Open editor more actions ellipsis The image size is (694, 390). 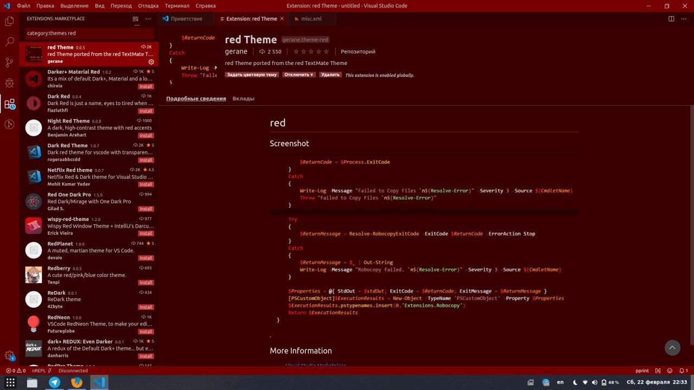point(684,19)
